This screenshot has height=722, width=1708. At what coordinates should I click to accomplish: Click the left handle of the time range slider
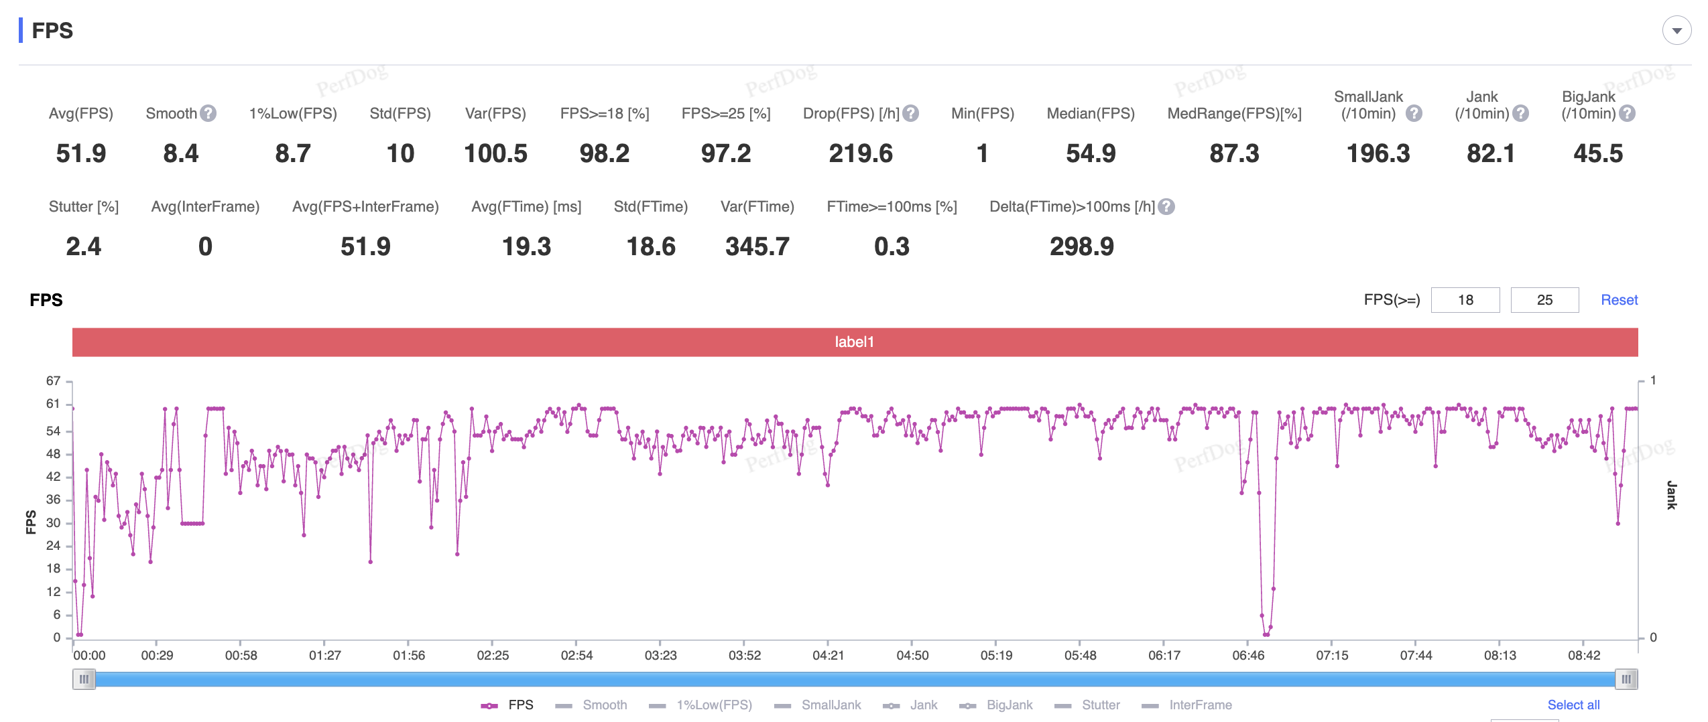coord(84,679)
